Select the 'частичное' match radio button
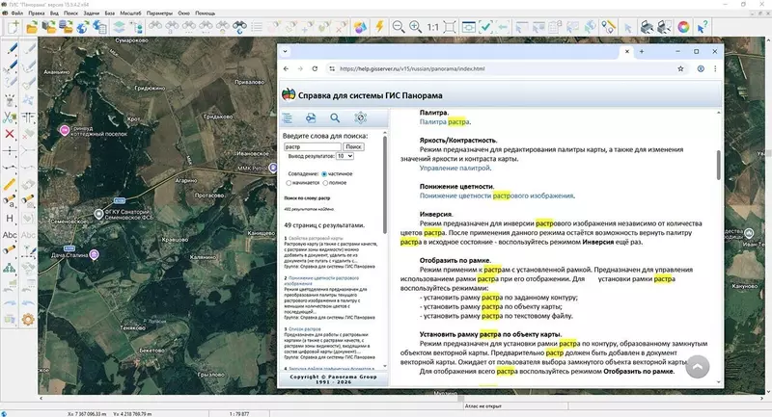772x417 pixels. coord(323,172)
